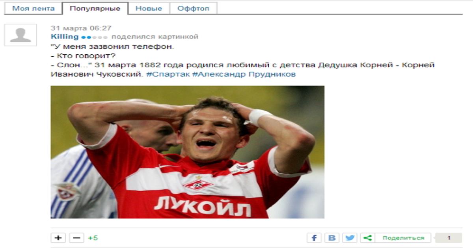The image size is (473, 248).
Task: Share the post on Twitter
Action: tap(350, 238)
